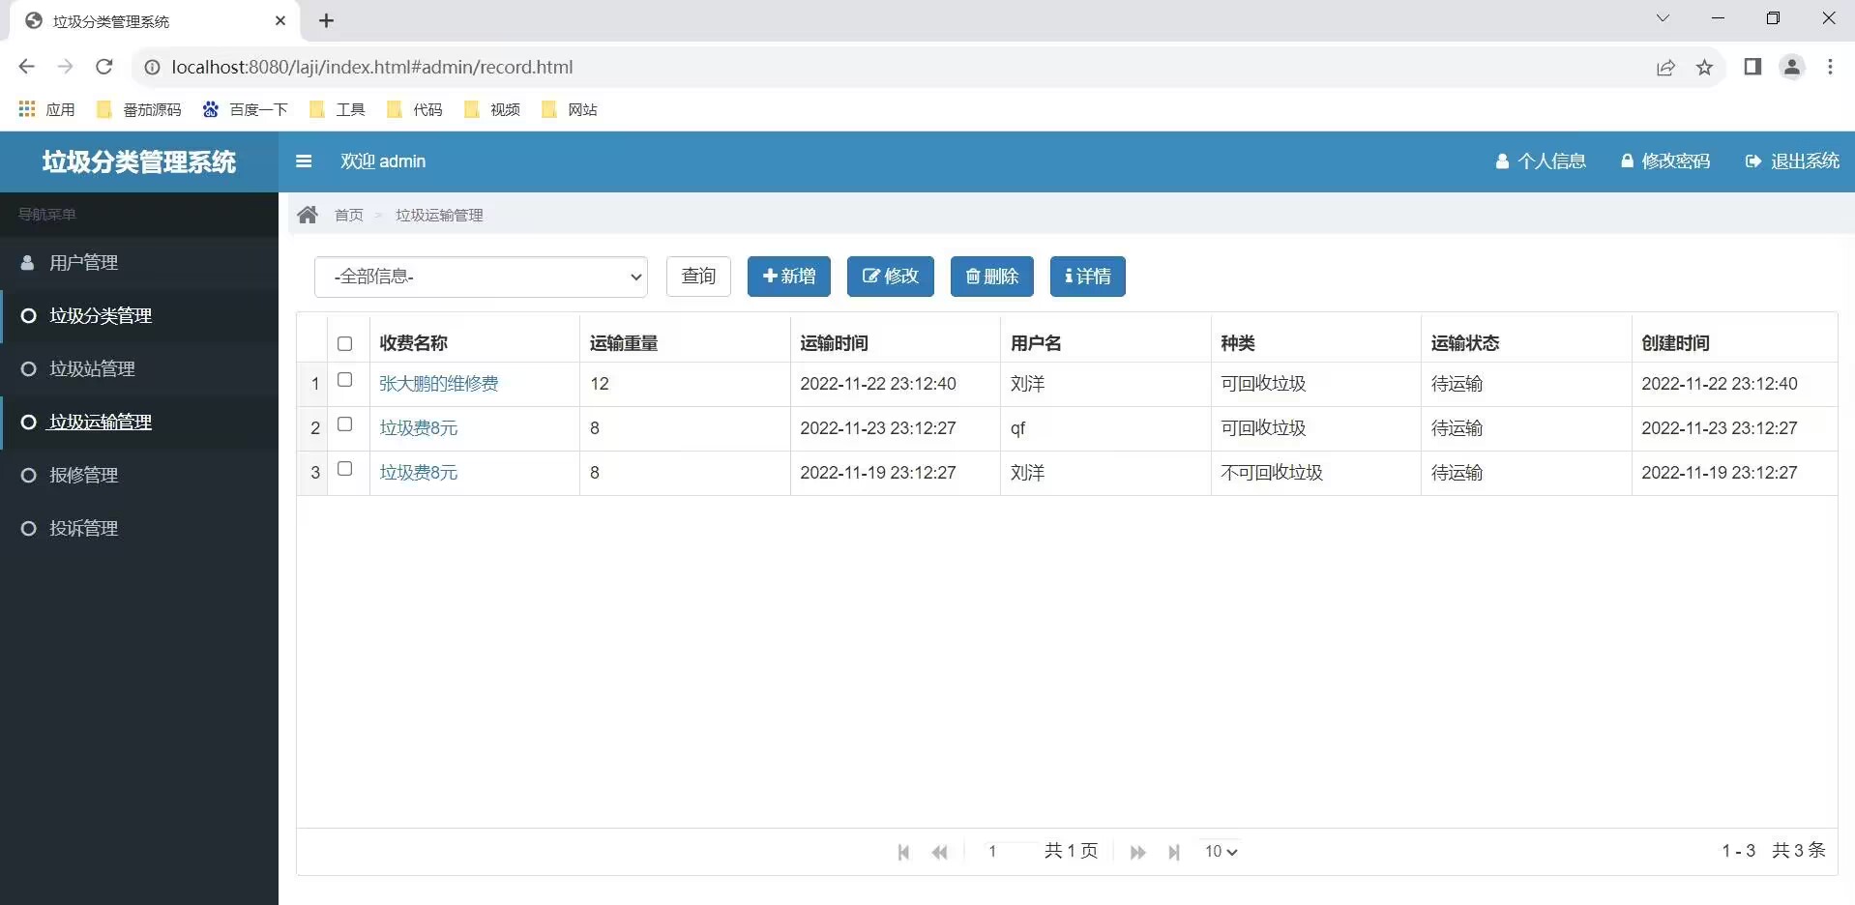
Task: Check the select-all header checkbox
Action: (344, 343)
